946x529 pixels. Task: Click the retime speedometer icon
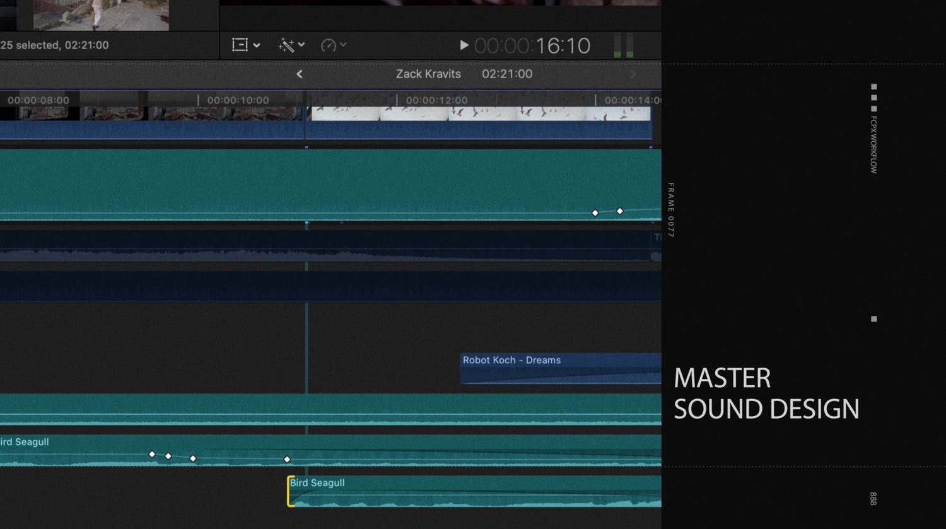pyautogui.click(x=329, y=45)
